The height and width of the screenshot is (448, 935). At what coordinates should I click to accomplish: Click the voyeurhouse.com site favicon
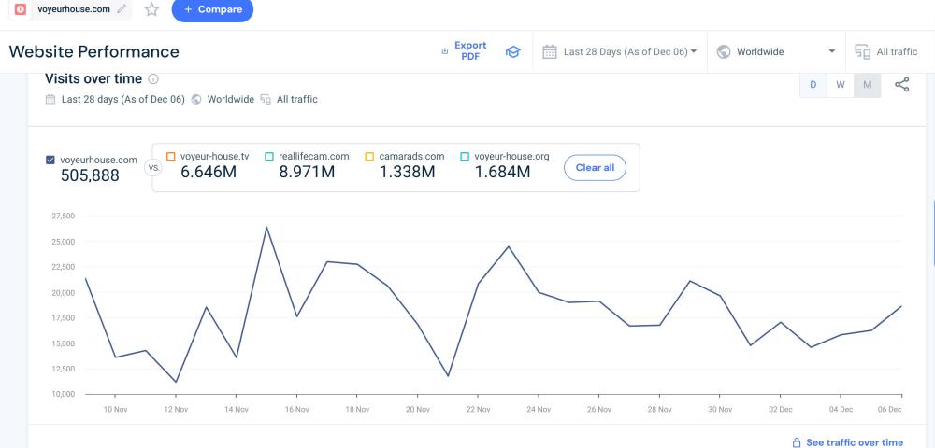pyautogui.click(x=21, y=9)
